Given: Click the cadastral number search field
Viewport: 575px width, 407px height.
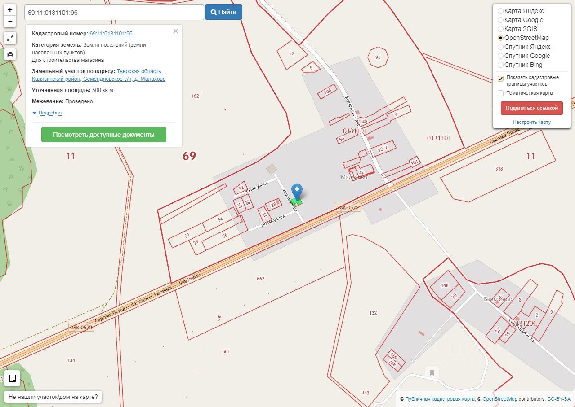Looking at the screenshot, I should click(x=114, y=12).
